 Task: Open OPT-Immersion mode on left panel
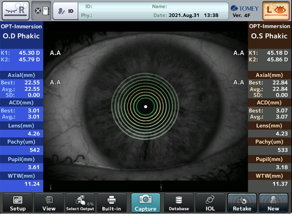pyautogui.click(x=21, y=27)
